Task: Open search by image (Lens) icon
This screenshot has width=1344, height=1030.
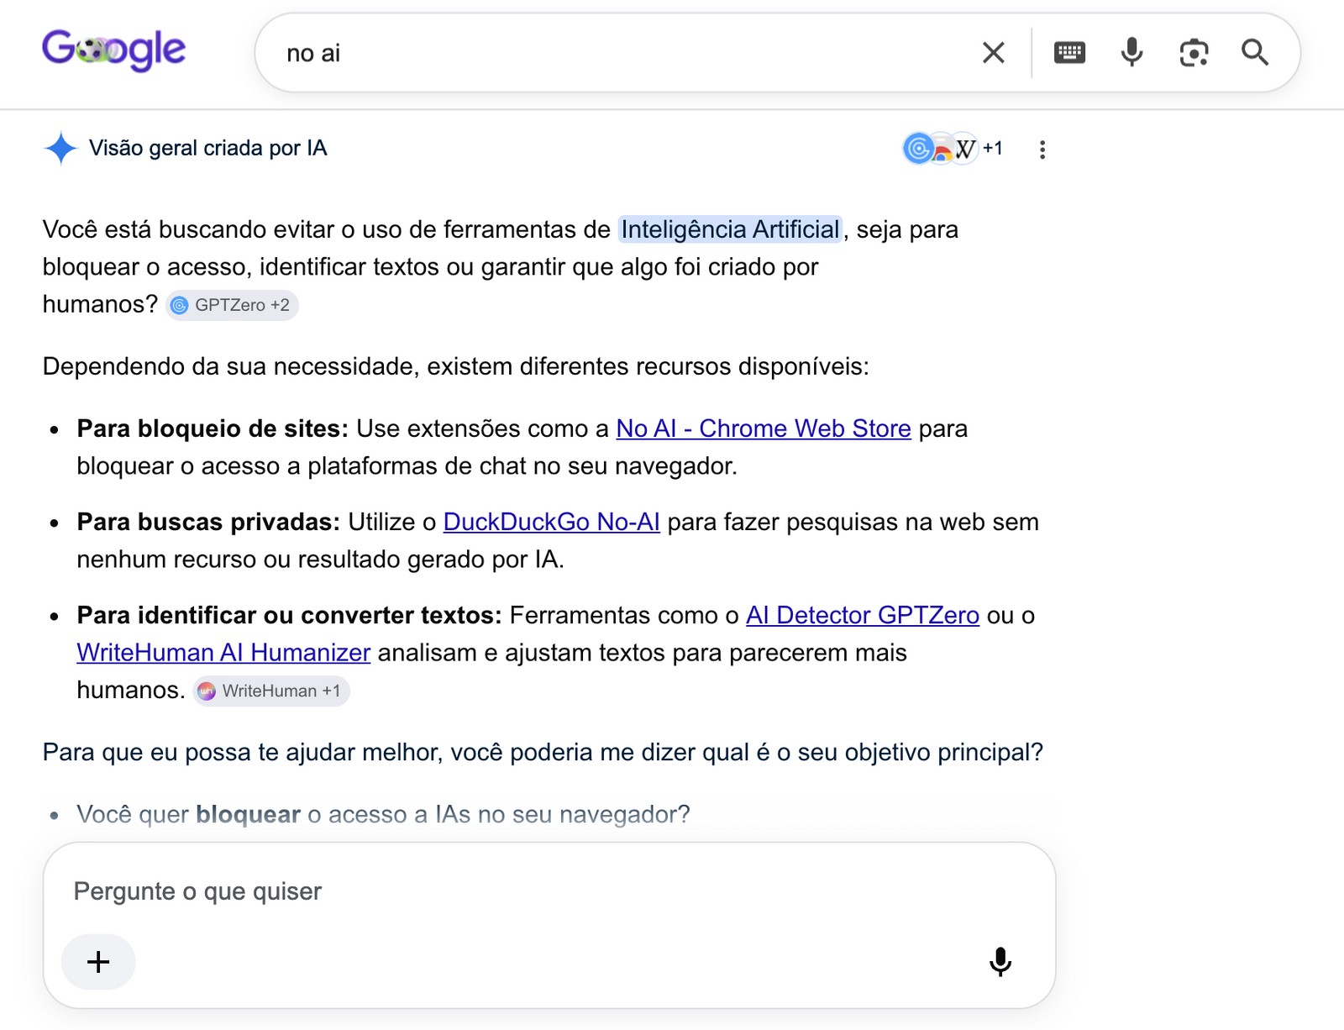Action: tap(1194, 53)
